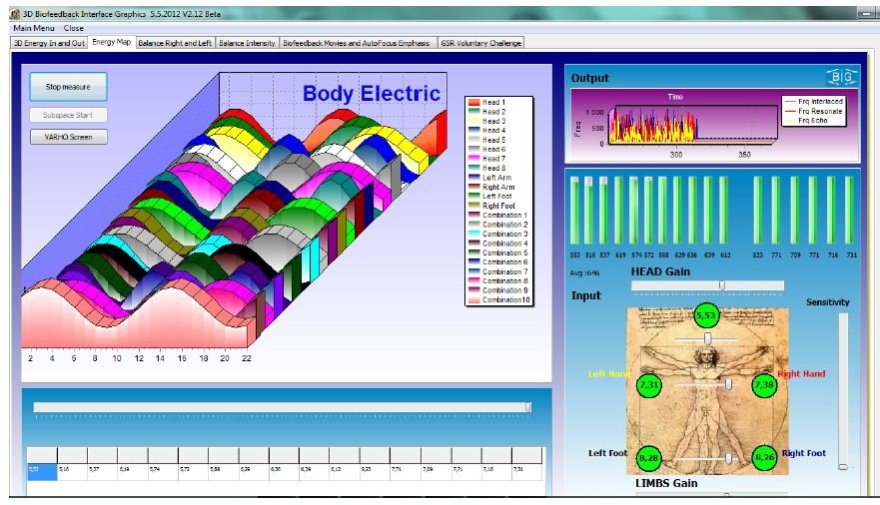Open the Main Menu
Viewport: 880px width, 505px height.
[x=33, y=28]
